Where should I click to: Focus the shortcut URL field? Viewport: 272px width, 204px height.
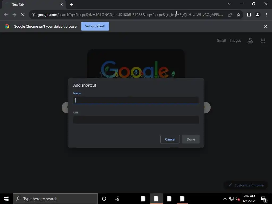coord(136,120)
